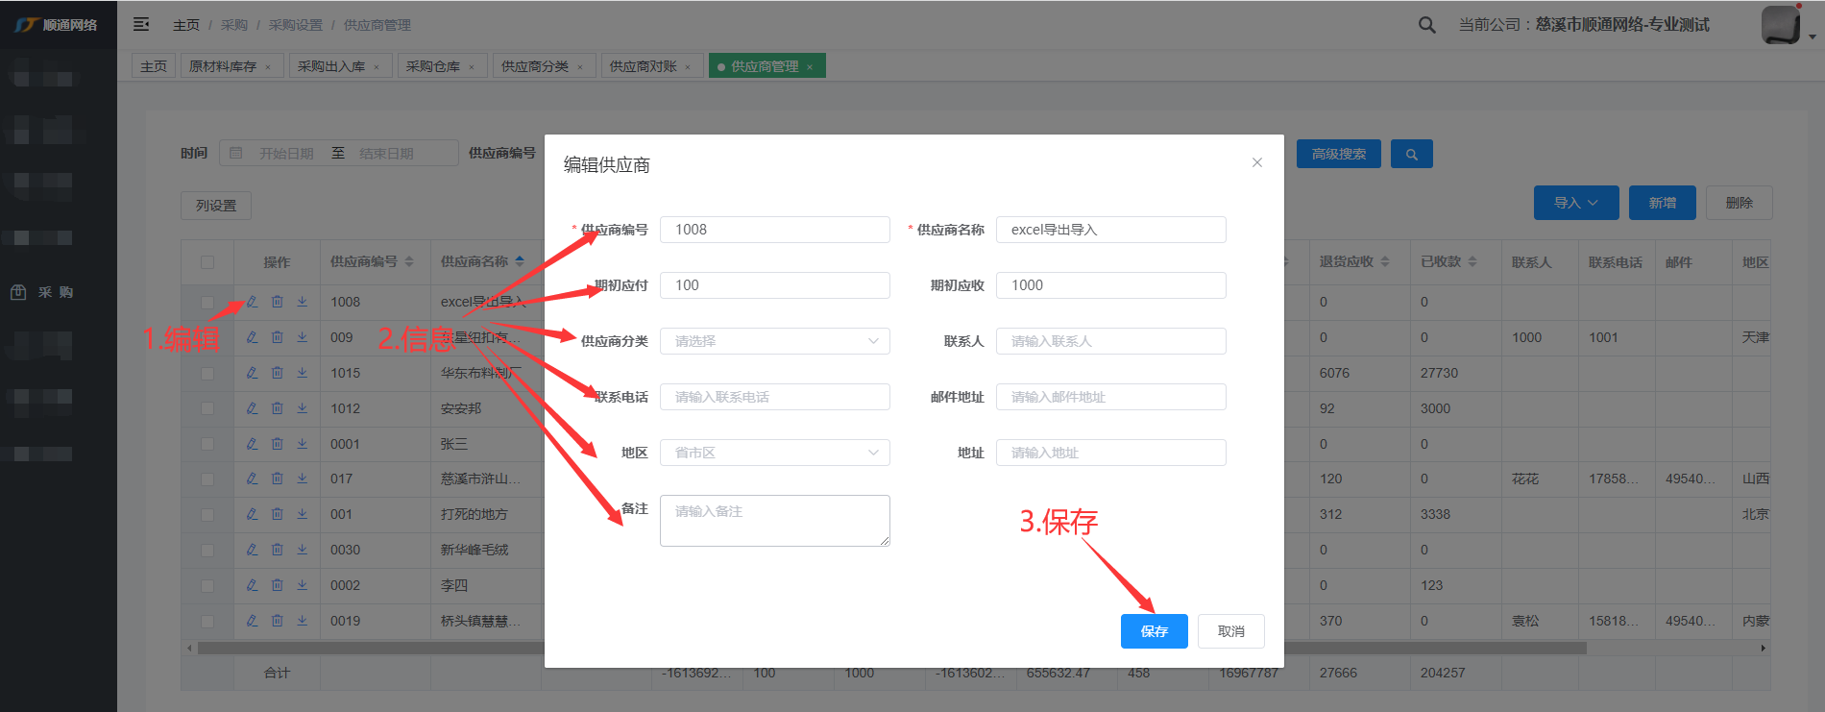Check the select-all checkbox in table header
1825x712 pixels.
(207, 262)
